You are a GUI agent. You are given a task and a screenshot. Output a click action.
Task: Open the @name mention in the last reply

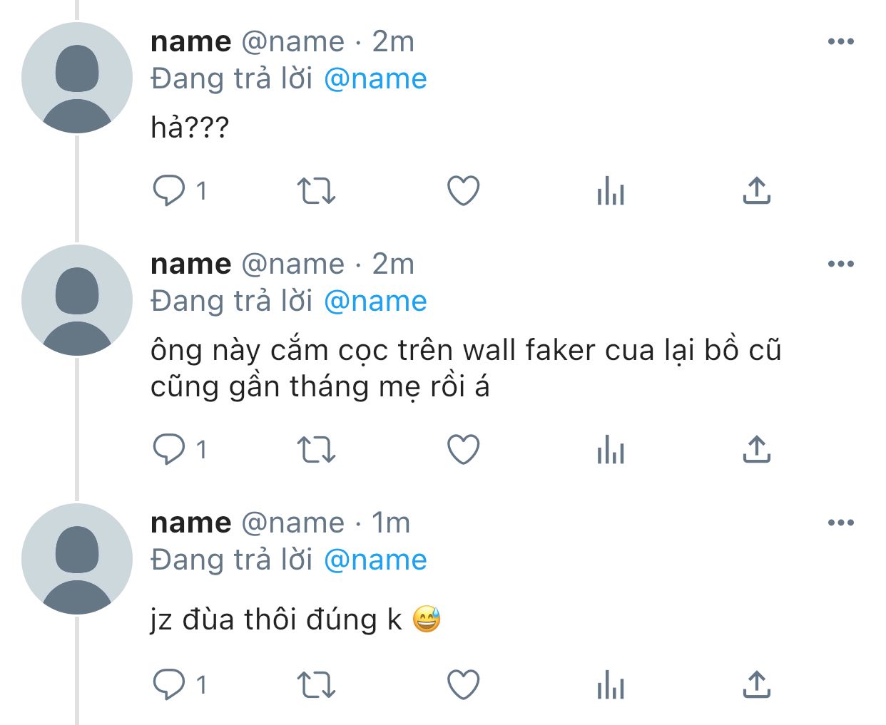coord(375,560)
